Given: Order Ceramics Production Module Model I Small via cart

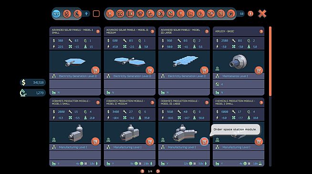Looking at the screenshot, I should click(x=95, y=141).
